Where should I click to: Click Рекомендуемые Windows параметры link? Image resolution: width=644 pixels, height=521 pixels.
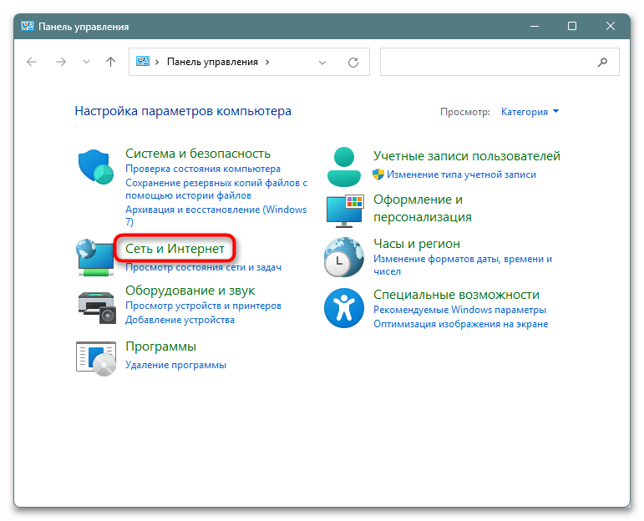coord(459,310)
